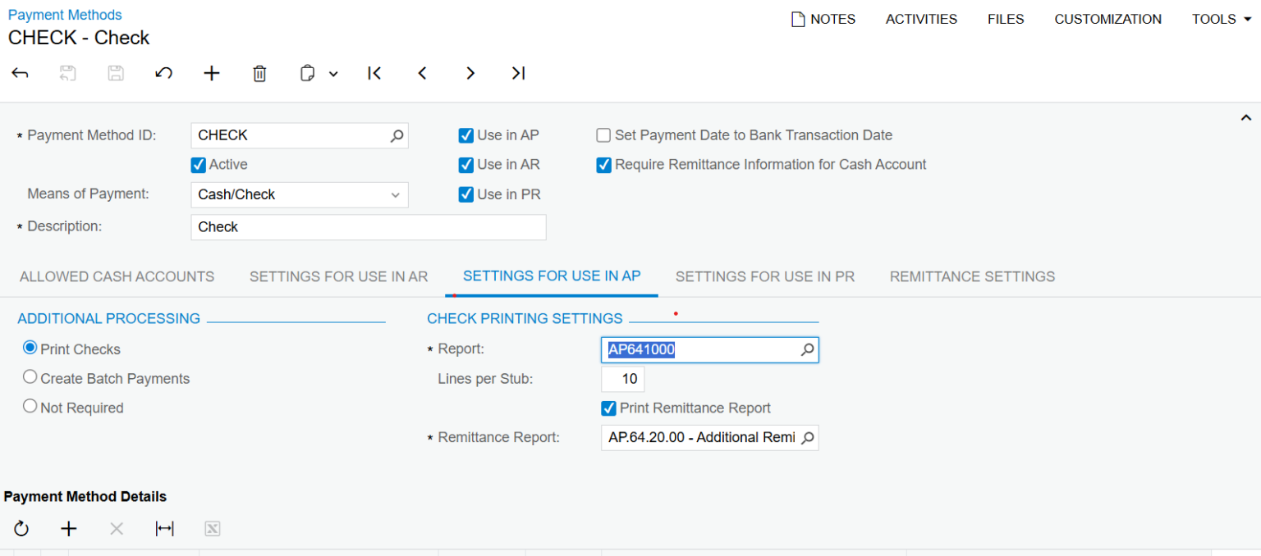The width and height of the screenshot is (1261, 556).
Task: Uncheck the Use in PR checkbox
Action: [x=465, y=194]
